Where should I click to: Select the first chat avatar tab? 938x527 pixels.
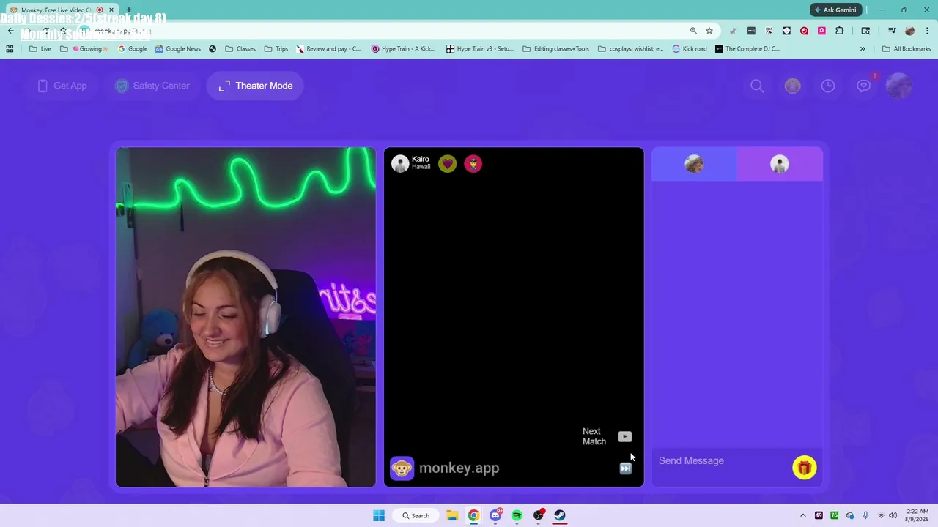coord(694,164)
